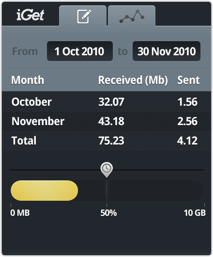The width and height of the screenshot is (213, 257).
Task: Switch to the line graph tab
Action: click(x=132, y=16)
